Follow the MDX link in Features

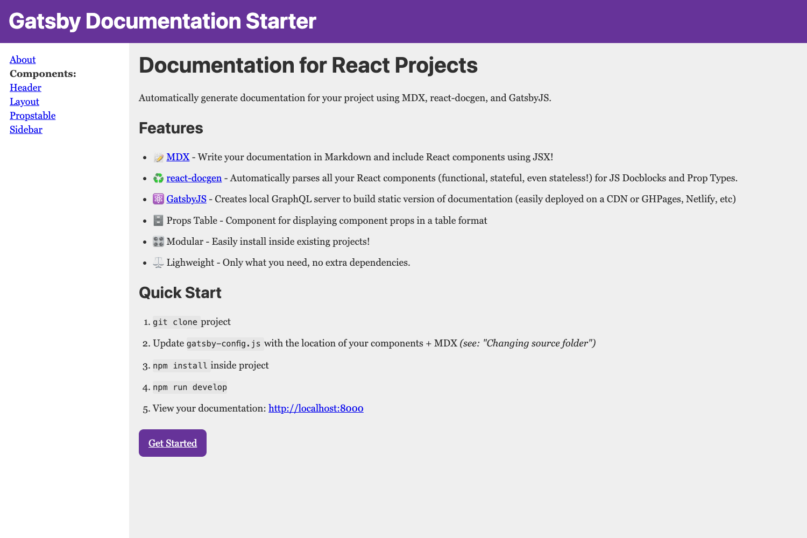(178, 157)
